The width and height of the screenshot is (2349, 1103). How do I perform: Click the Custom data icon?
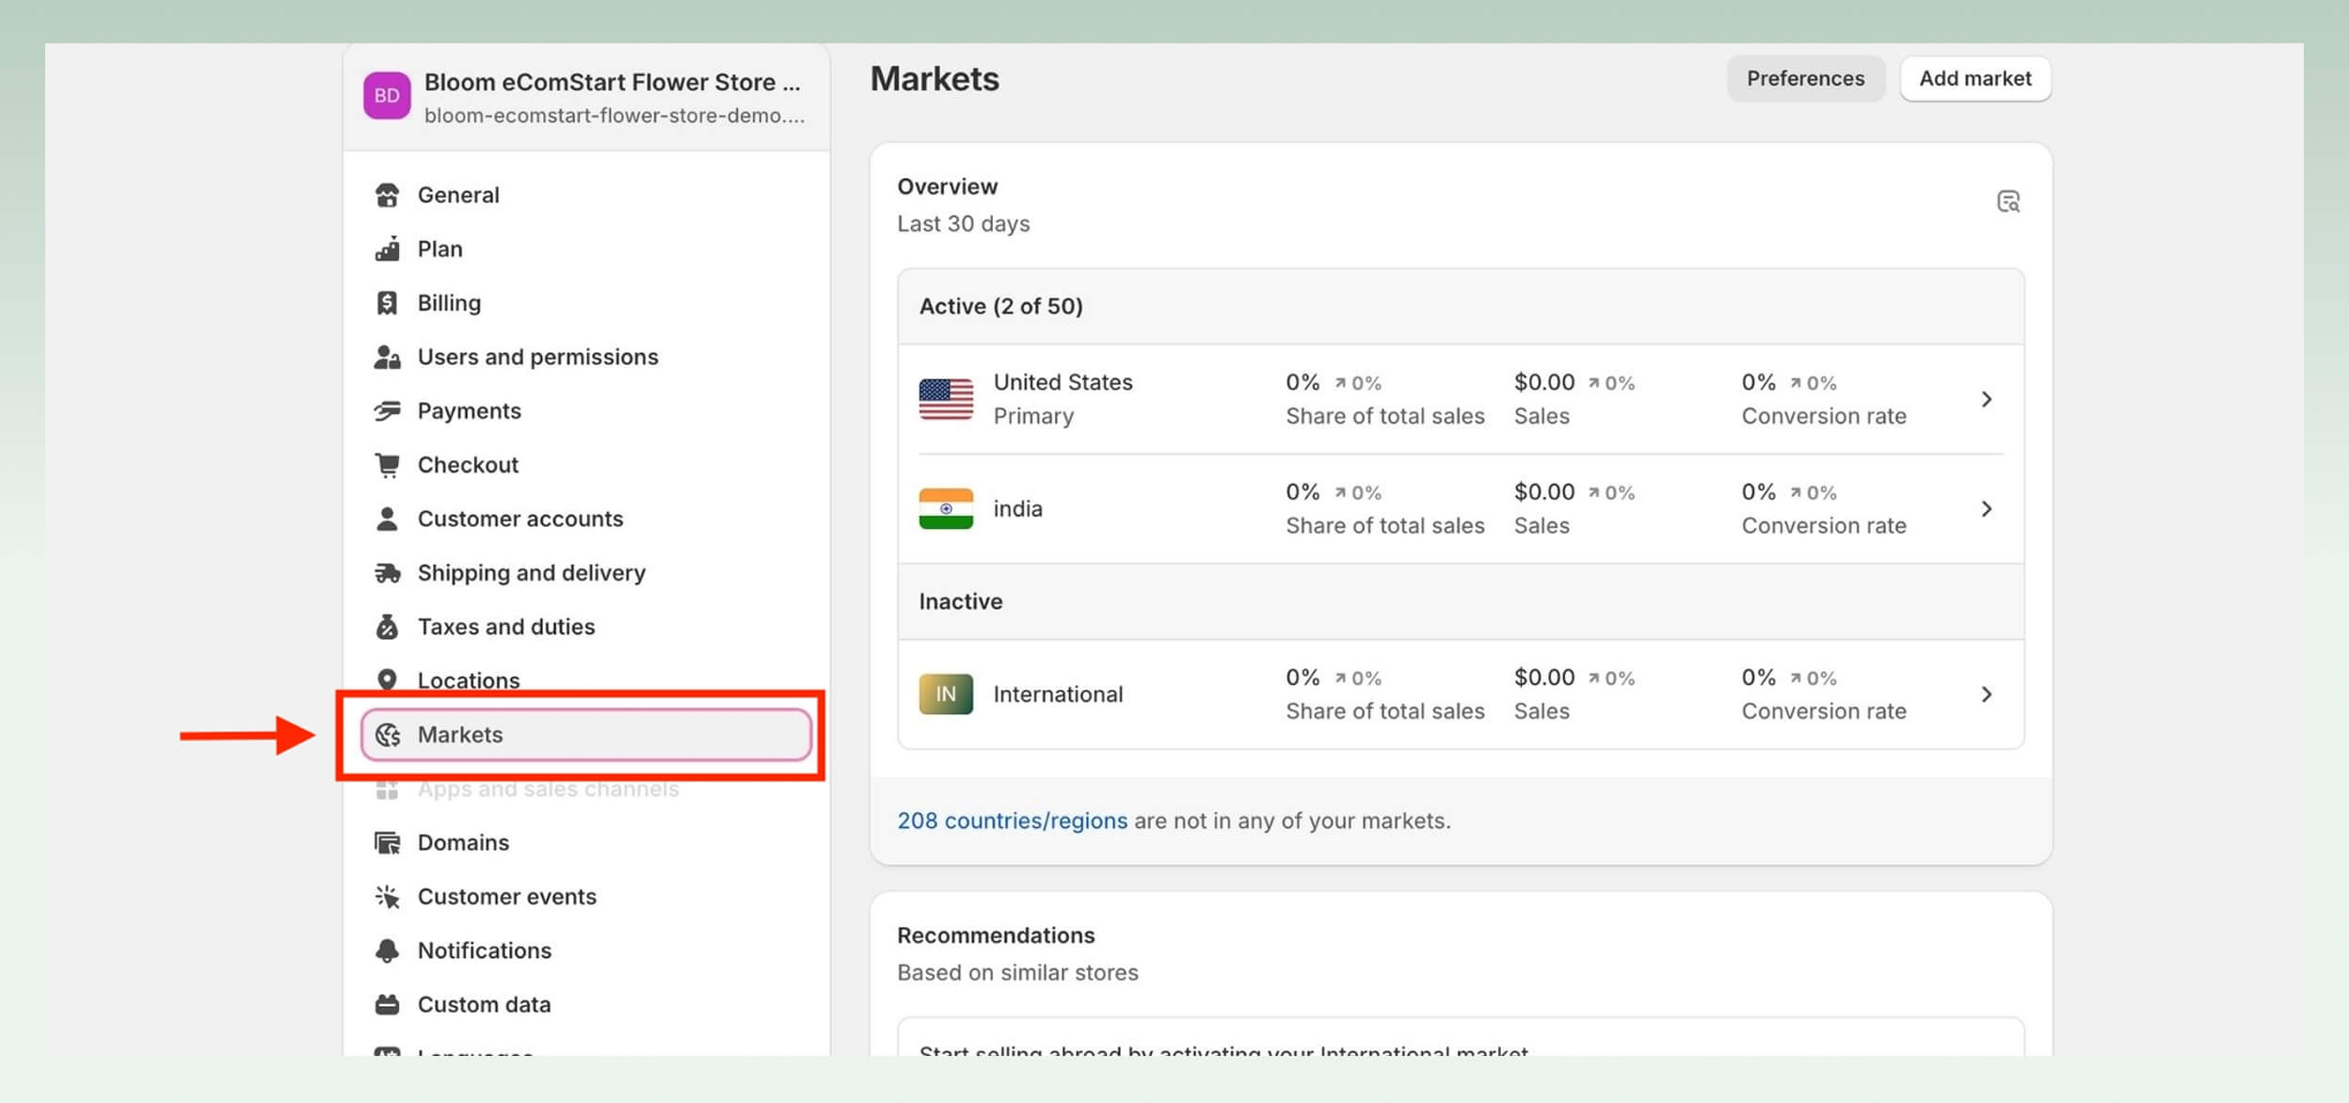(x=387, y=1004)
